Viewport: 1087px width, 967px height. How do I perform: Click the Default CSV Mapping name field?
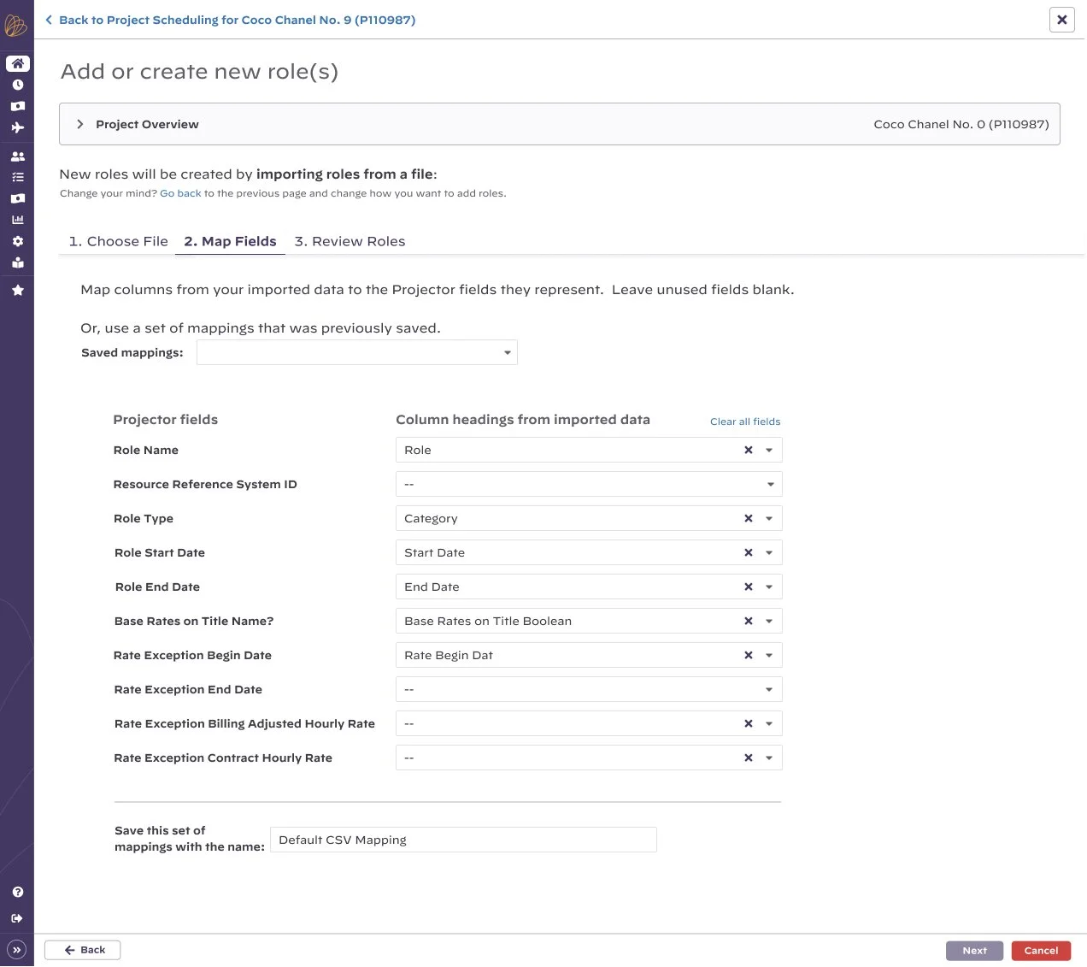click(462, 840)
